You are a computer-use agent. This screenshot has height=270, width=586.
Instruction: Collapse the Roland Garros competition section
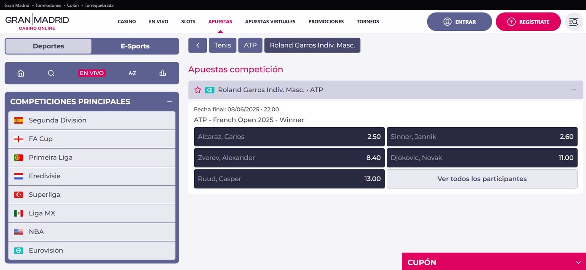click(x=574, y=90)
